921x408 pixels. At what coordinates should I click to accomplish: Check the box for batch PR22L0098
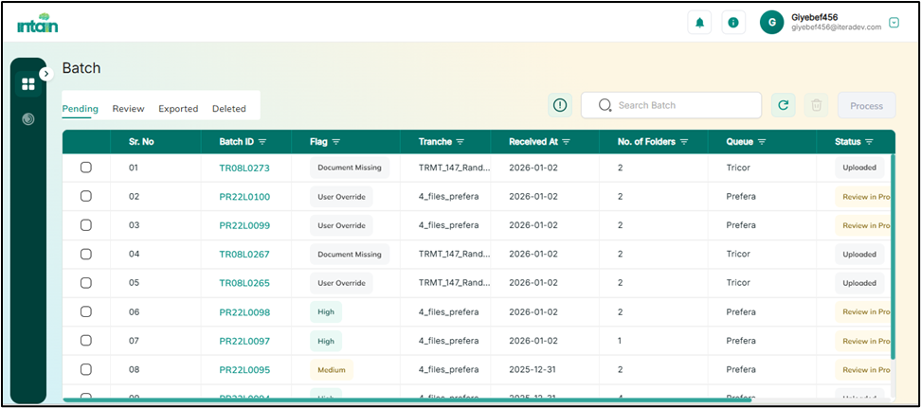coord(86,311)
